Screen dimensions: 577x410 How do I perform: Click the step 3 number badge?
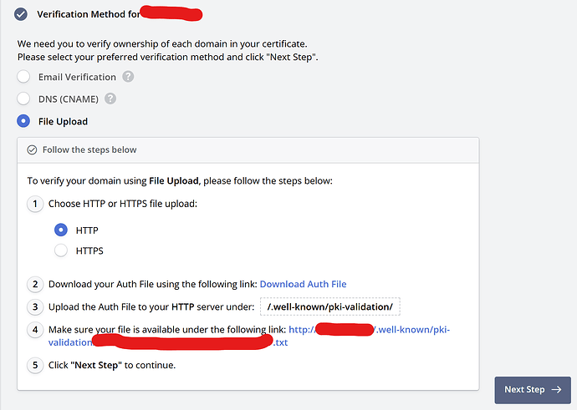(35, 306)
